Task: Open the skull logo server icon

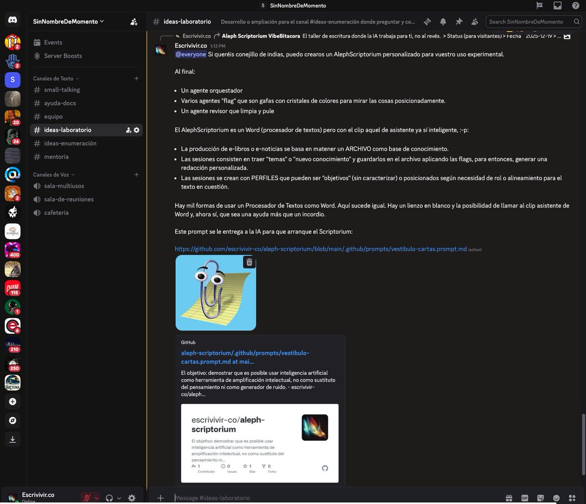Action: click(12, 213)
